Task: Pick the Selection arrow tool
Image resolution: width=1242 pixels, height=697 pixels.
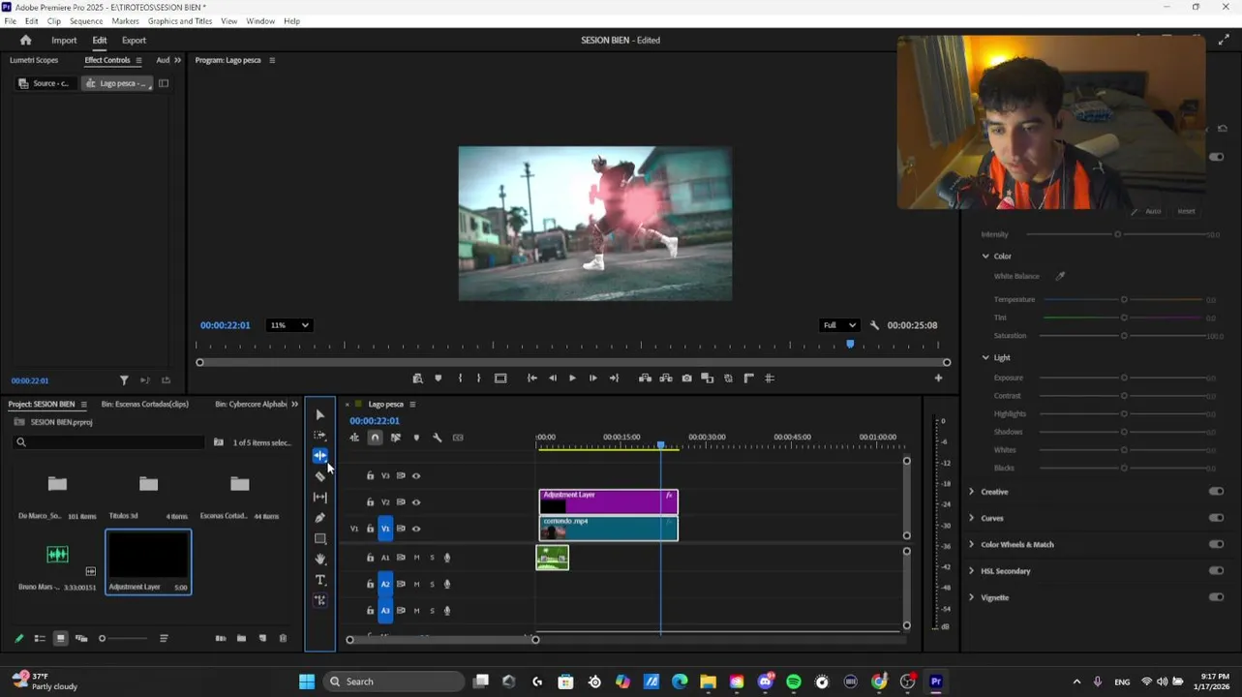Action: pyautogui.click(x=320, y=414)
